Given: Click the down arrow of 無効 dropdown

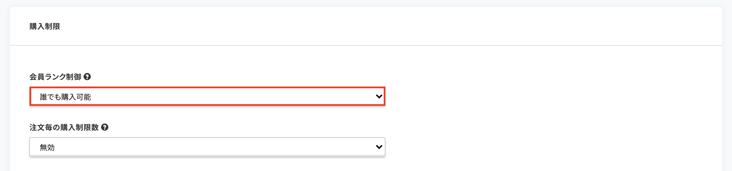Looking at the screenshot, I should (x=379, y=147).
